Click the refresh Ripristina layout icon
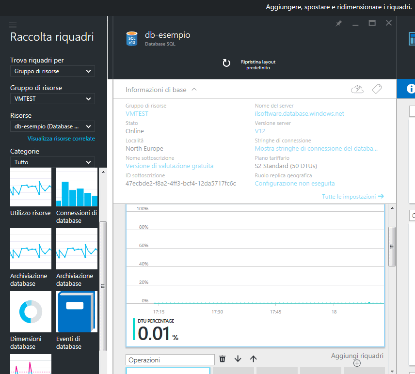 pyautogui.click(x=226, y=63)
